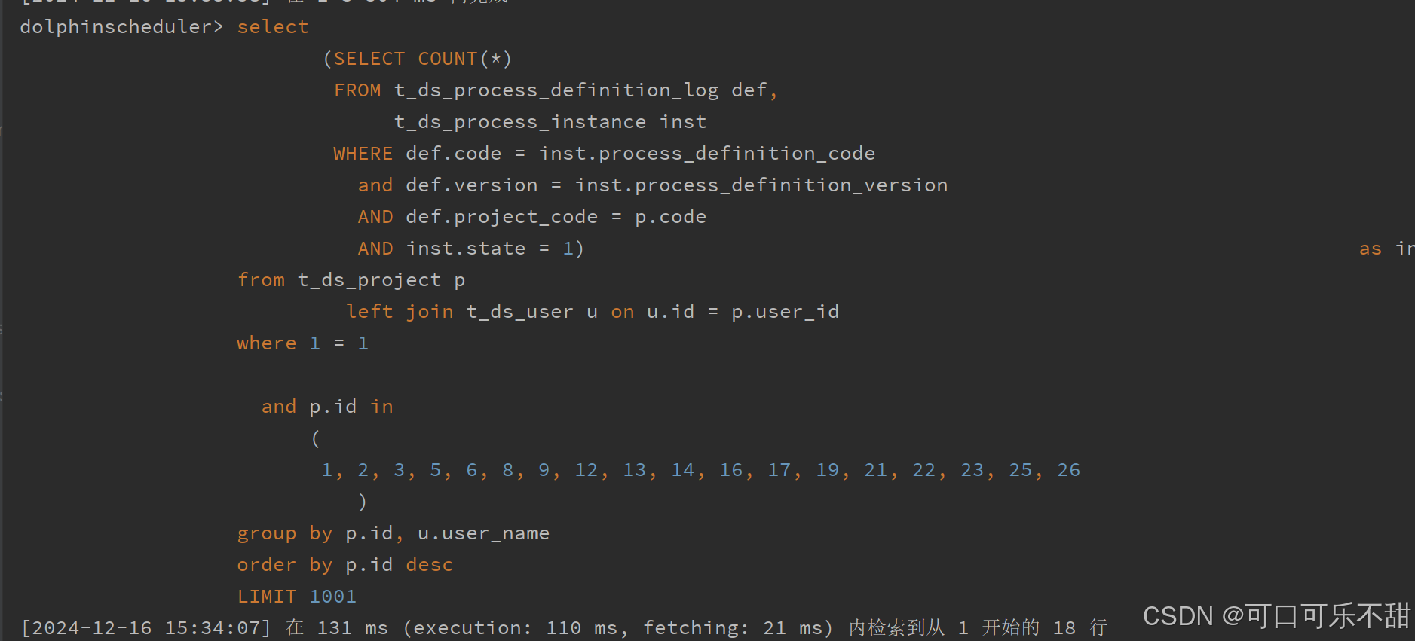Viewport: 1415px width, 641px height.
Task: Click the def.project_code condition
Action: 501,217
